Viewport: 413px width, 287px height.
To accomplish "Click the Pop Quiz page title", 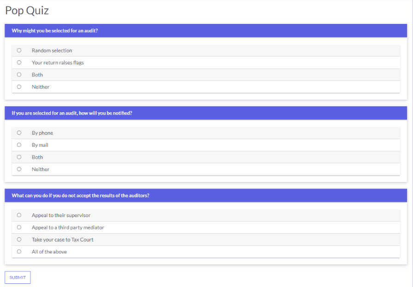I will pyautogui.click(x=27, y=11).
